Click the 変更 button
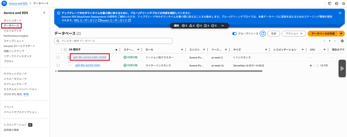The image size is (347, 137). 273,34
